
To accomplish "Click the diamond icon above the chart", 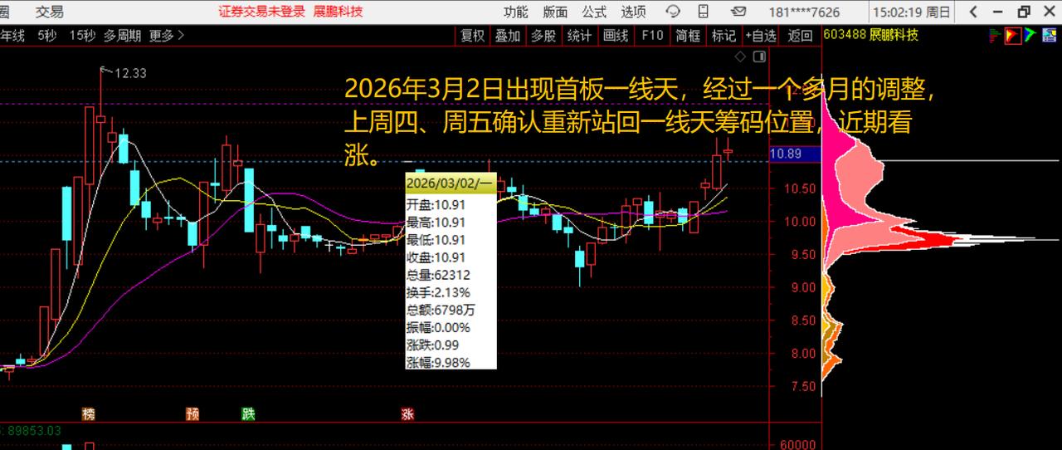I will click(741, 56).
